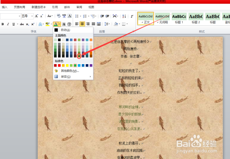Click the Font Color A button
The width and height of the screenshot is (230, 159).
click(56, 24)
